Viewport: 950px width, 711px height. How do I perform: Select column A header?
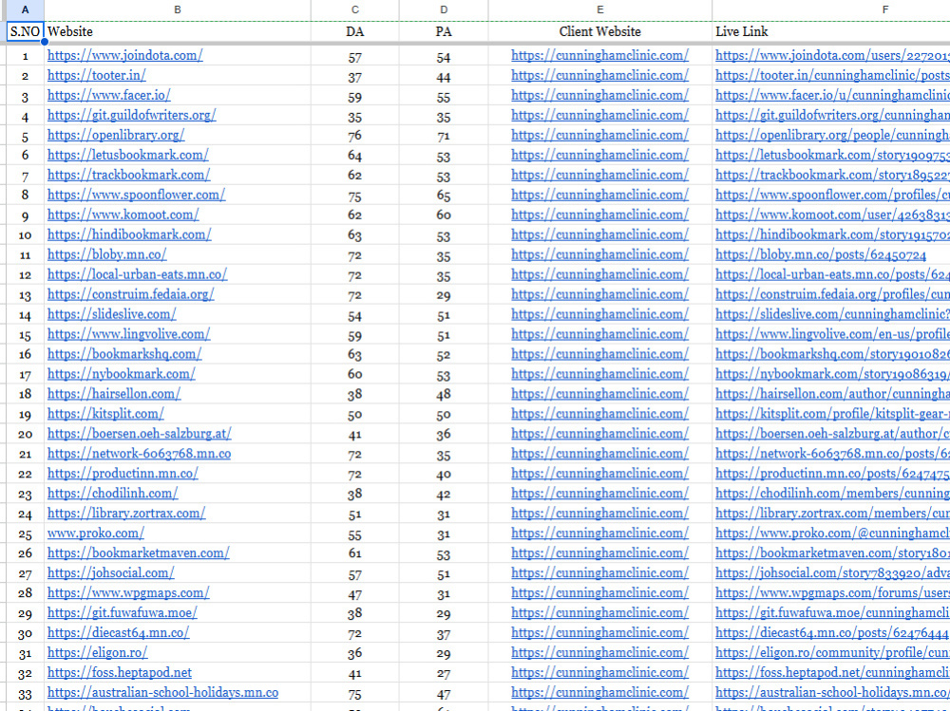25,9
